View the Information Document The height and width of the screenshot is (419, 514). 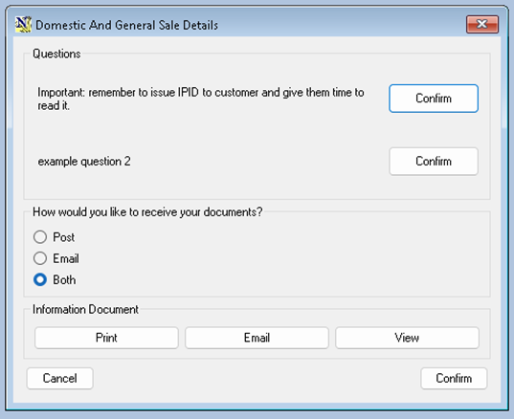(407, 338)
